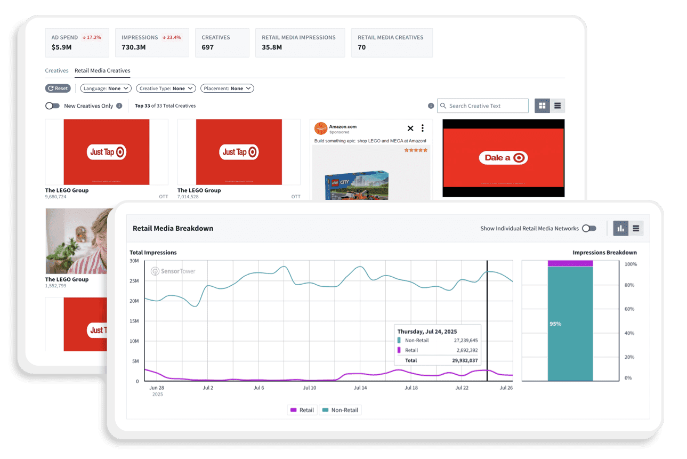687x459 pixels.
Task: Open the Creative Type filter dropdown
Action: tap(166, 88)
